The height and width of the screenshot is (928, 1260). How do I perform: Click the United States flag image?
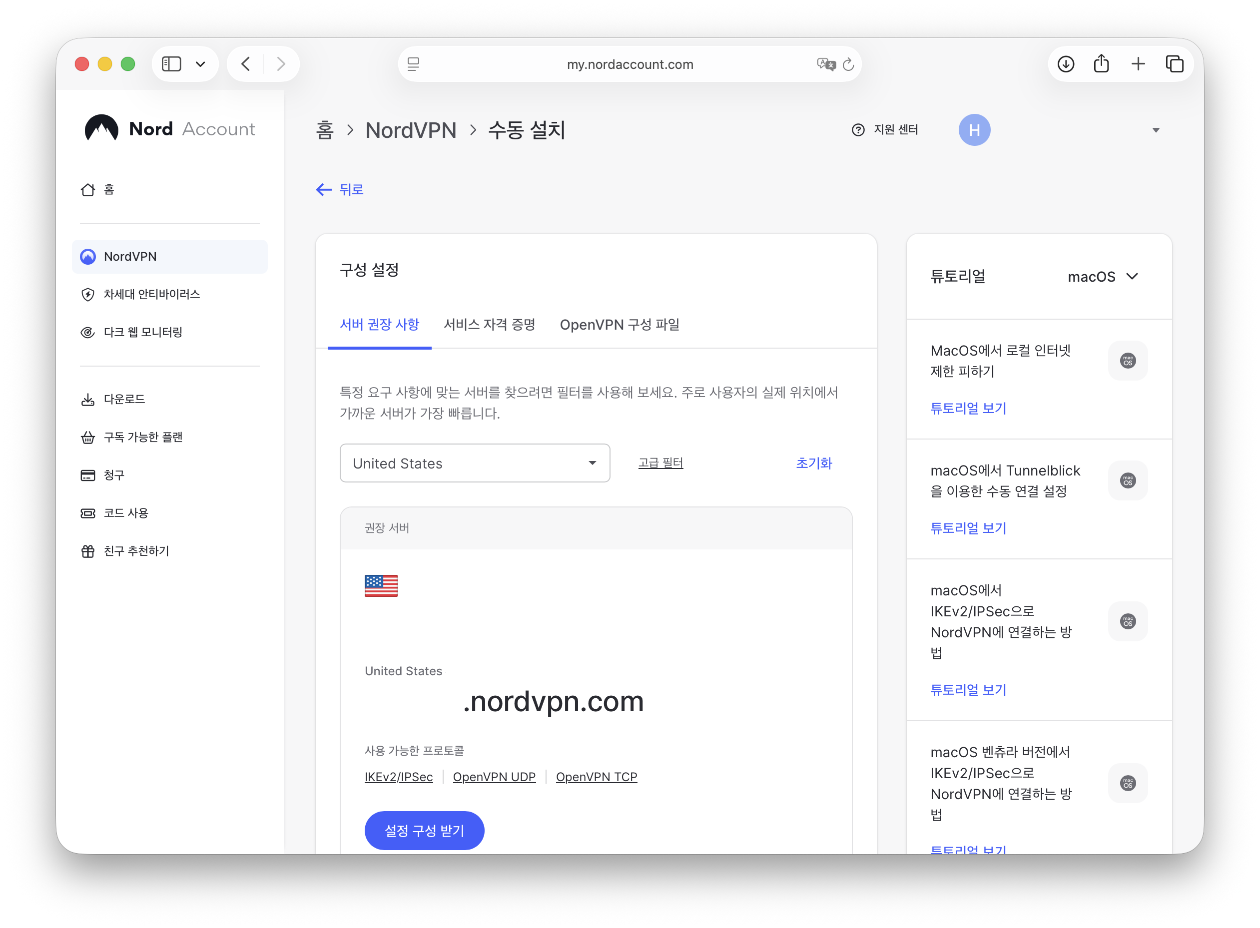click(381, 586)
